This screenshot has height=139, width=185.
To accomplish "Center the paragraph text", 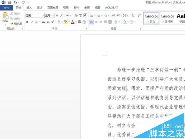I will pyautogui.click(x=96, y=22).
